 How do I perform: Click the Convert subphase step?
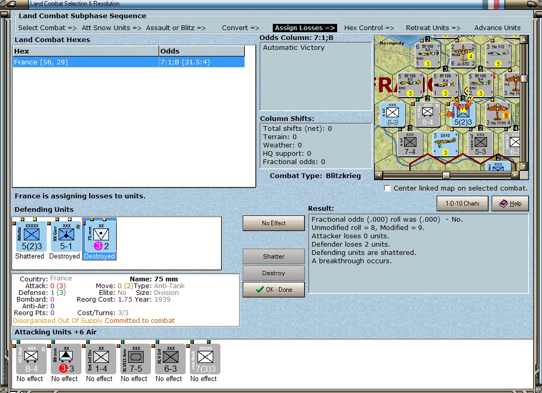[x=241, y=28]
